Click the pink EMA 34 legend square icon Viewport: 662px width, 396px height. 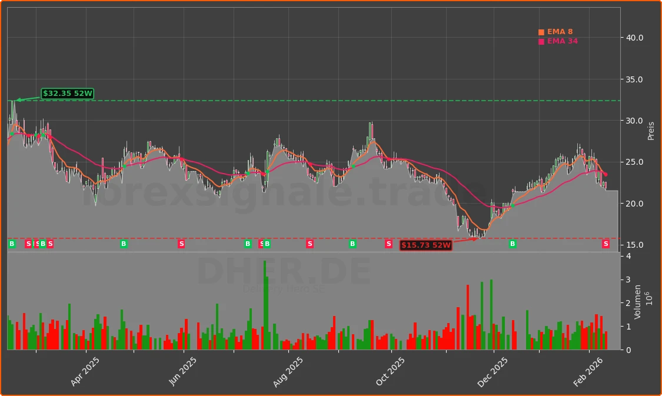click(x=541, y=41)
